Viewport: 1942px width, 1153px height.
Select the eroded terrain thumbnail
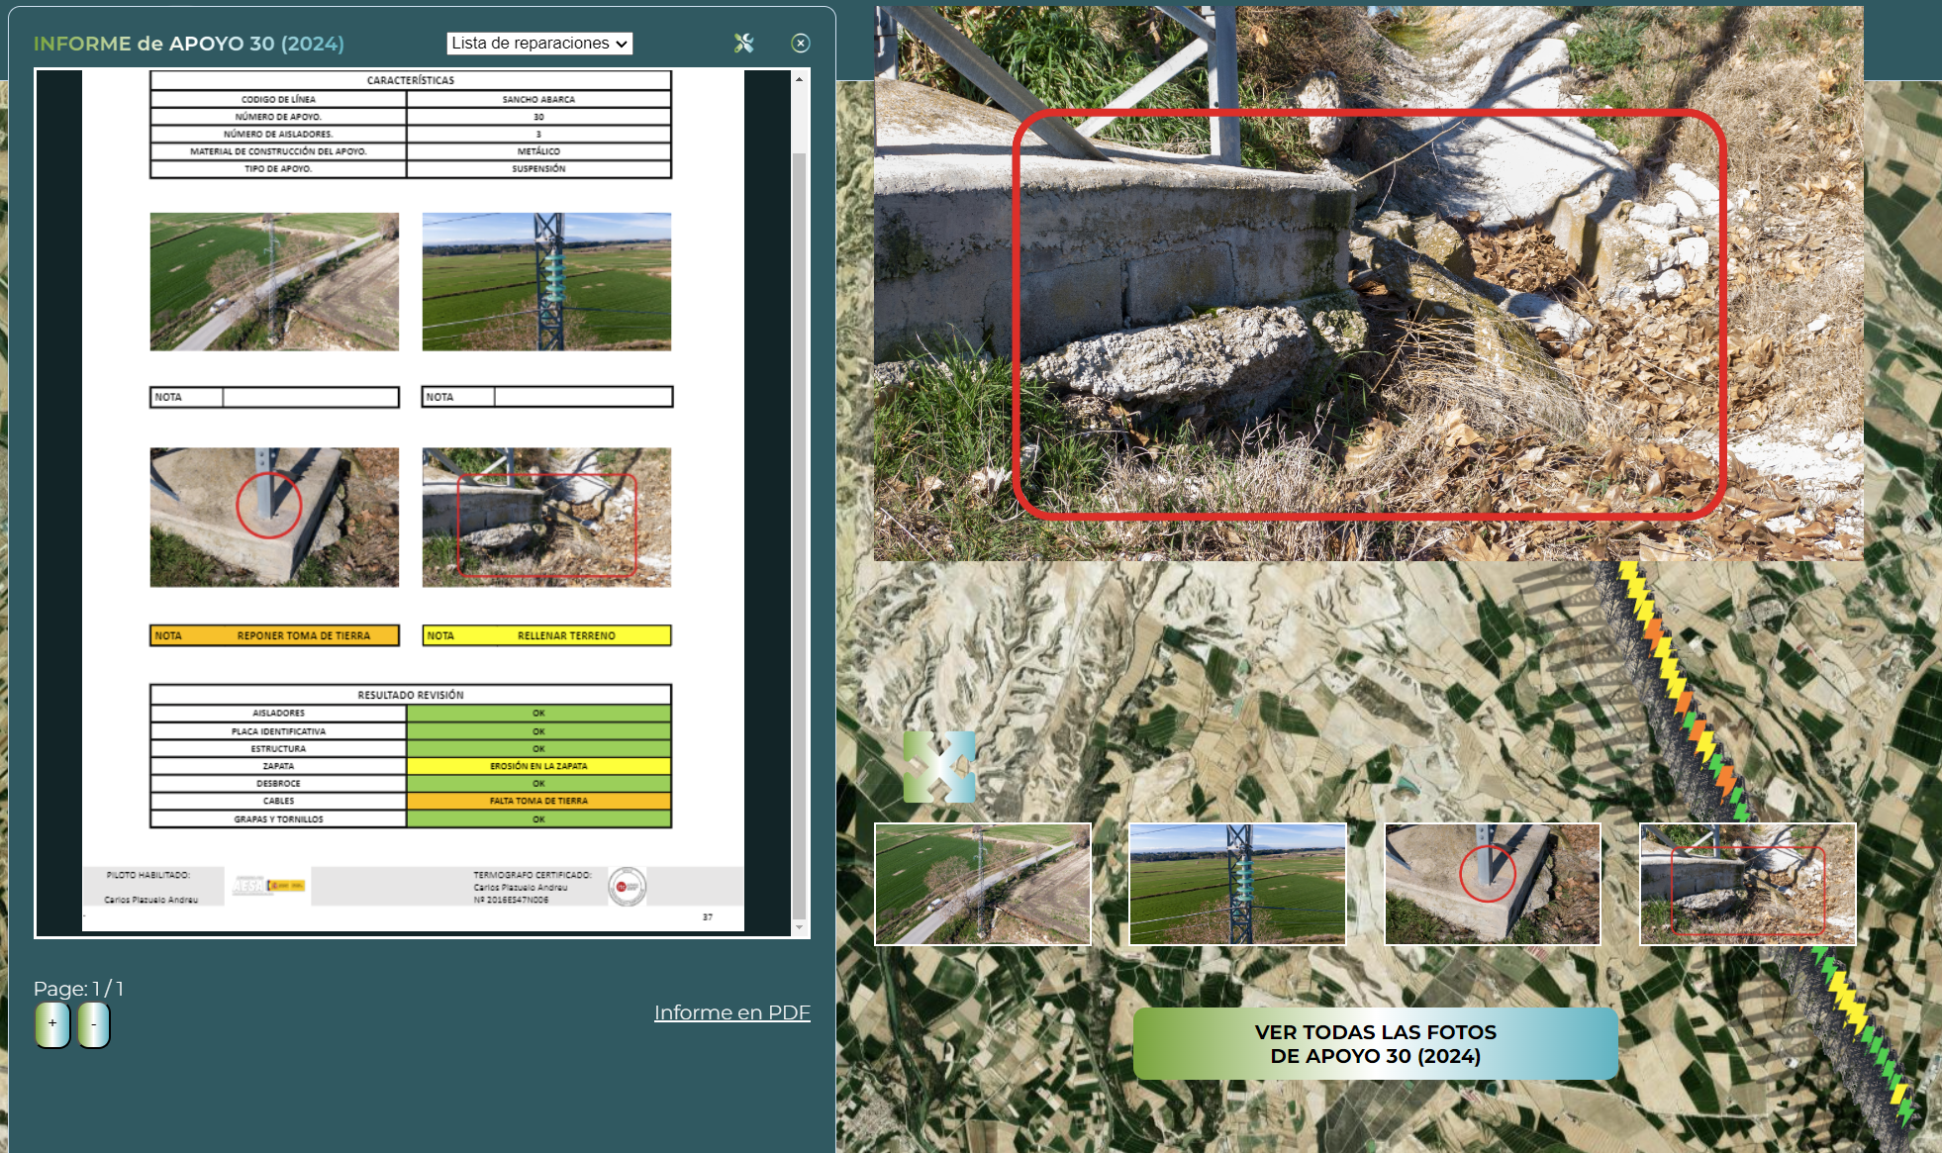pyautogui.click(x=1747, y=884)
